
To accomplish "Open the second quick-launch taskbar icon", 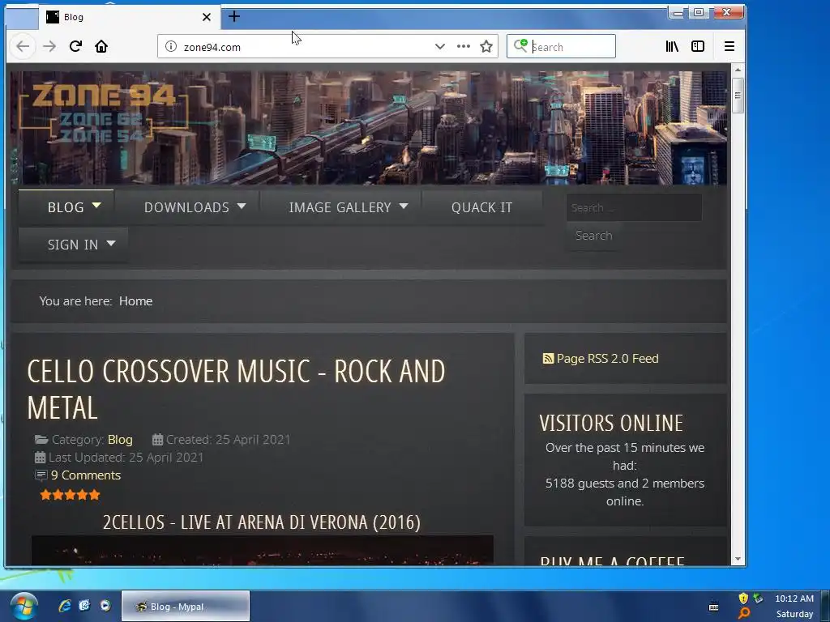I will point(84,606).
